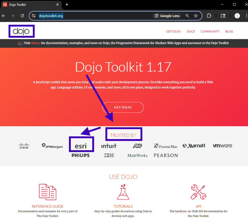This screenshot has width=248, height=224.
Task: Open the TUTORIALS link
Action: coord(123,206)
